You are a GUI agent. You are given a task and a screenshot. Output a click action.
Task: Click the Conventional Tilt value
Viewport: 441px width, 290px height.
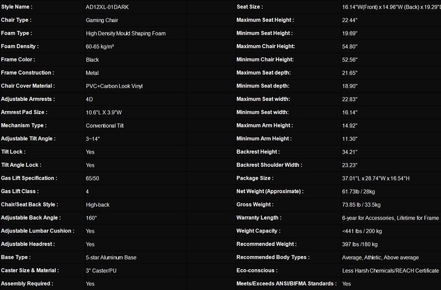pos(104,126)
